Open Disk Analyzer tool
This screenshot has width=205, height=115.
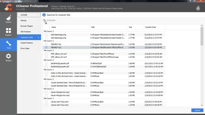[29, 32]
